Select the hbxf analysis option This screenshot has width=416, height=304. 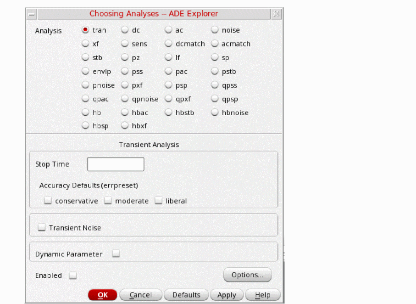click(125, 125)
